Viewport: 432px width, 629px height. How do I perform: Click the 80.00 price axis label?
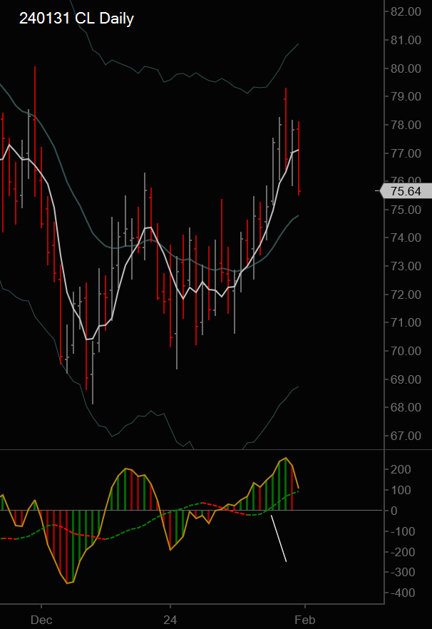(406, 68)
